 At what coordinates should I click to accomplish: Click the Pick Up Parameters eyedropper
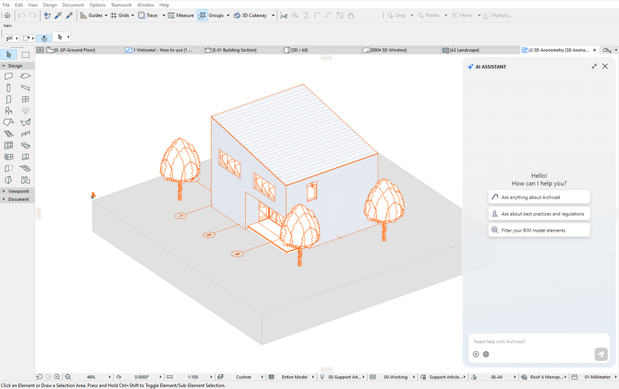click(58, 15)
